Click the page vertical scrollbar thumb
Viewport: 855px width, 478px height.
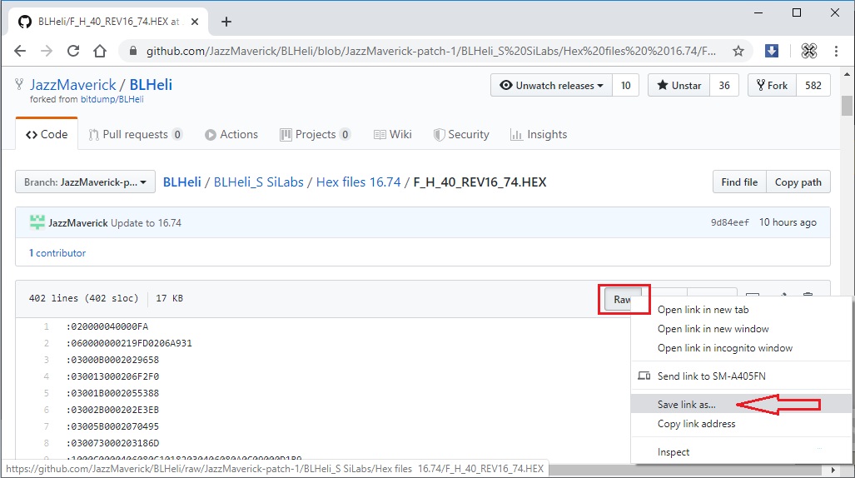[x=847, y=105]
